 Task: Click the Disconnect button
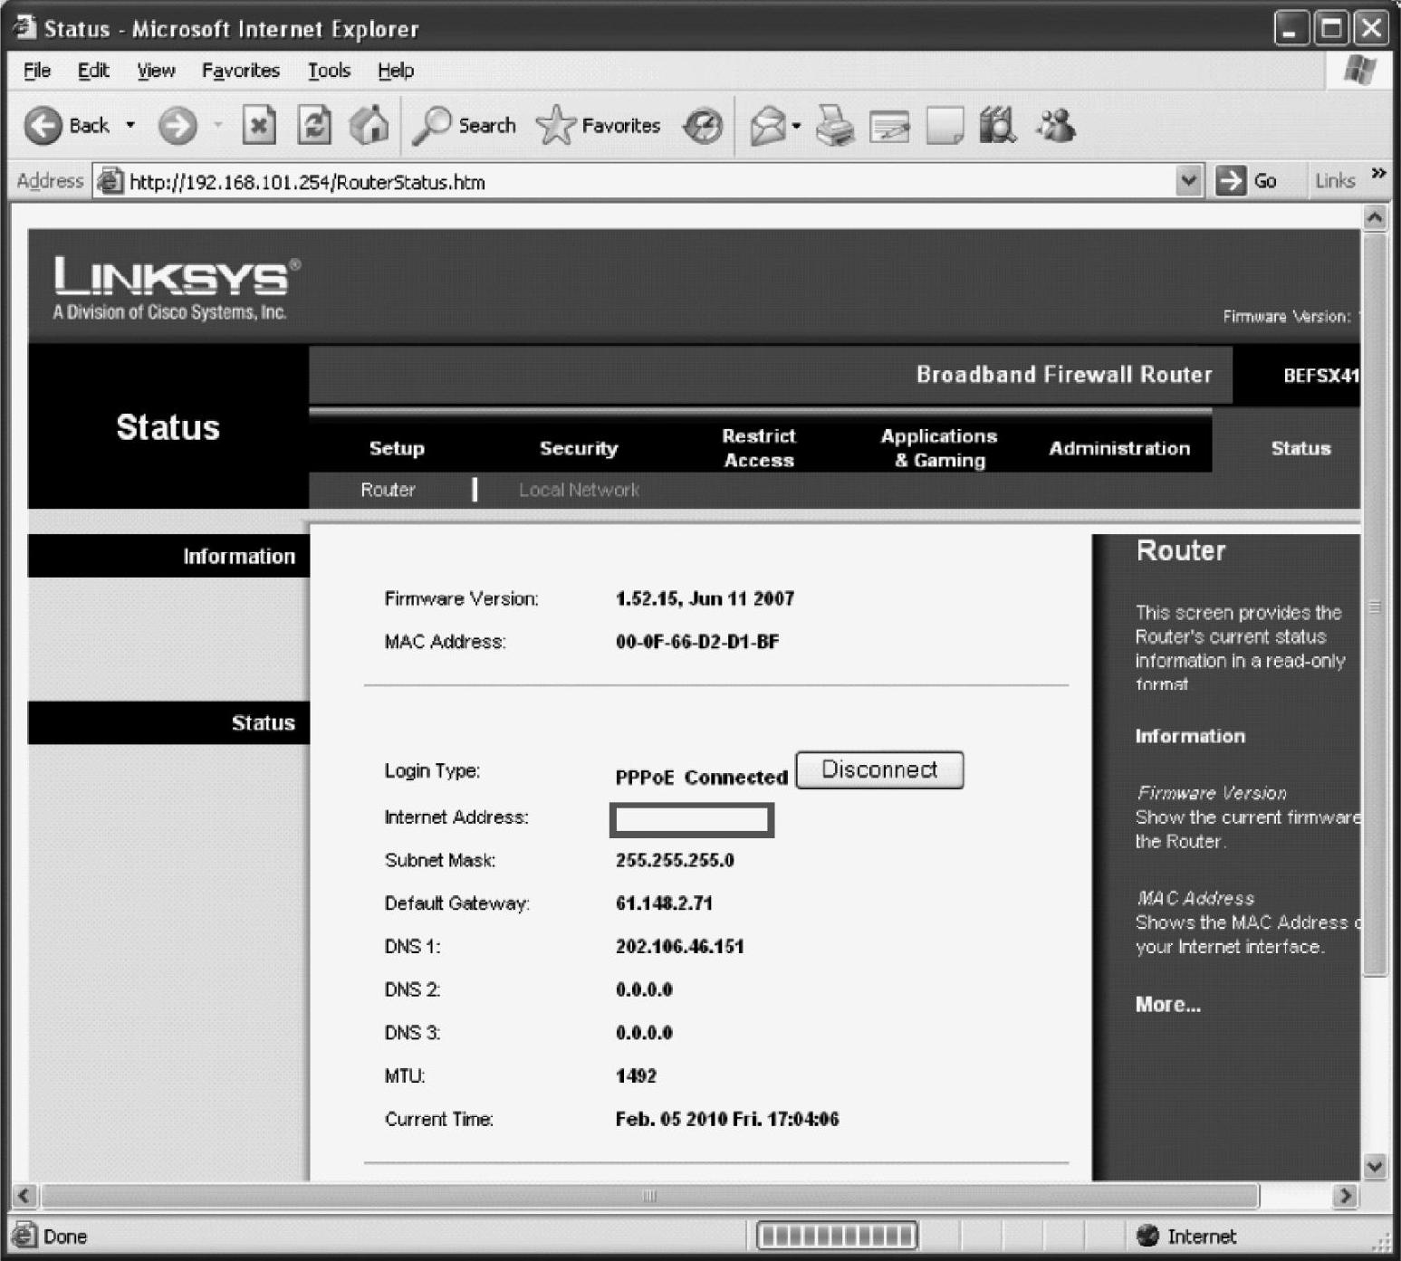(x=879, y=769)
